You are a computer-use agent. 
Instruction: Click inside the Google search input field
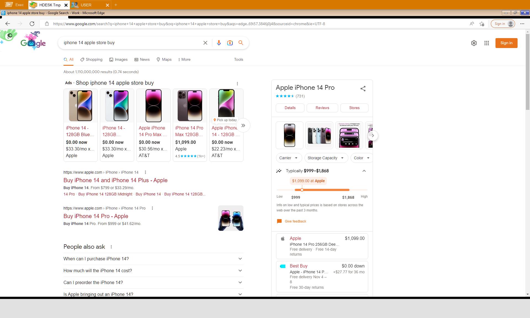click(x=131, y=43)
